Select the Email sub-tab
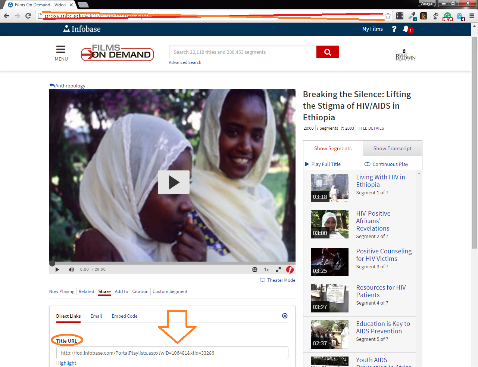Screen dimensions: 478x367 (x=96, y=316)
